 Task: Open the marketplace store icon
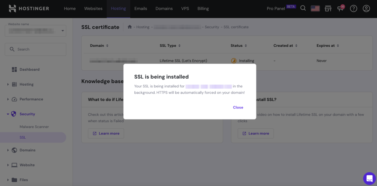(x=328, y=9)
